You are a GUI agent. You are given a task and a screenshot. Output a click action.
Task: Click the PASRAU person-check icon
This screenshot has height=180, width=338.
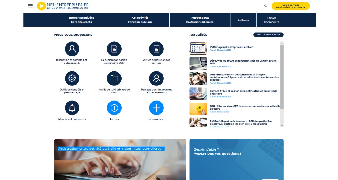click(x=156, y=78)
